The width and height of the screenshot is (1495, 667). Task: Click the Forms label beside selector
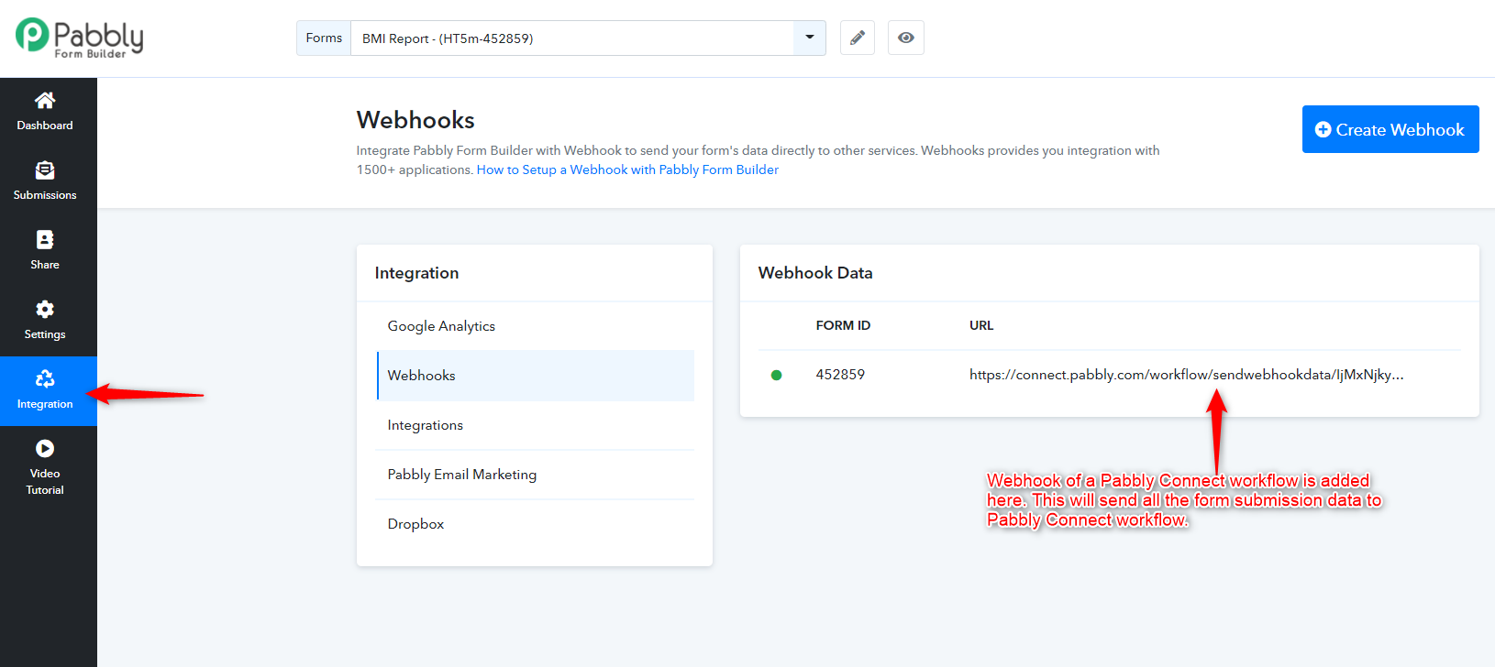click(324, 38)
